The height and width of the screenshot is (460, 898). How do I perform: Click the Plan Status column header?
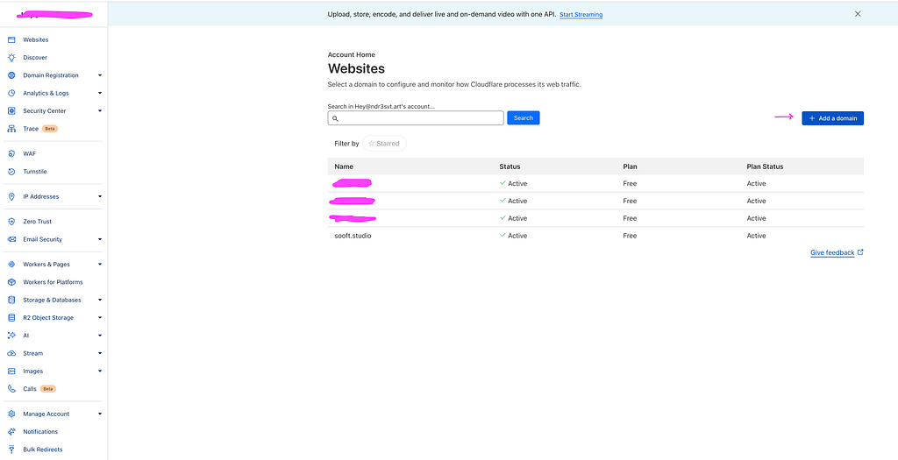tap(765, 166)
